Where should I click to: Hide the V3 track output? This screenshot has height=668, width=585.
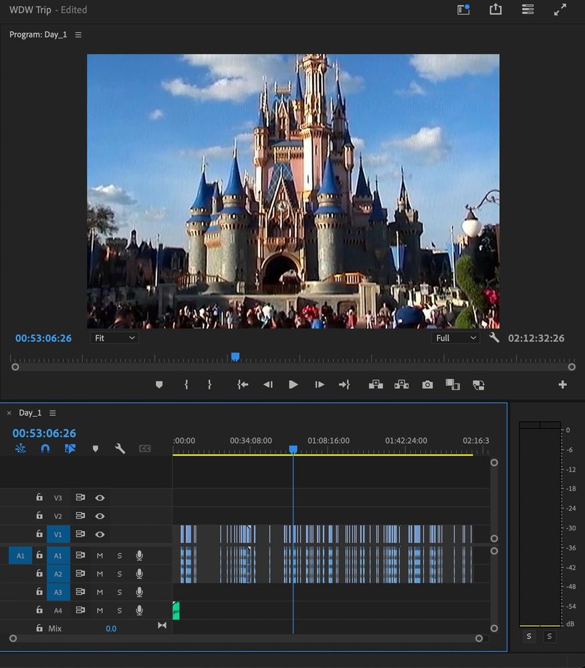point(100,498)
